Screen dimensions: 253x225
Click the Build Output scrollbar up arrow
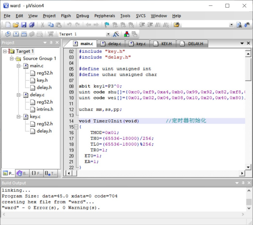(249, 191)
